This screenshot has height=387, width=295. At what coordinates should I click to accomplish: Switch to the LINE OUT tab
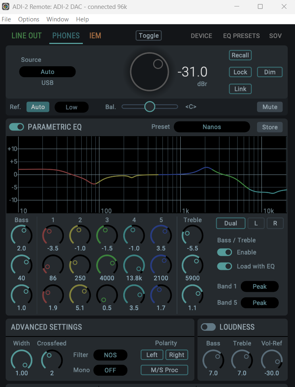click(27, 36)
